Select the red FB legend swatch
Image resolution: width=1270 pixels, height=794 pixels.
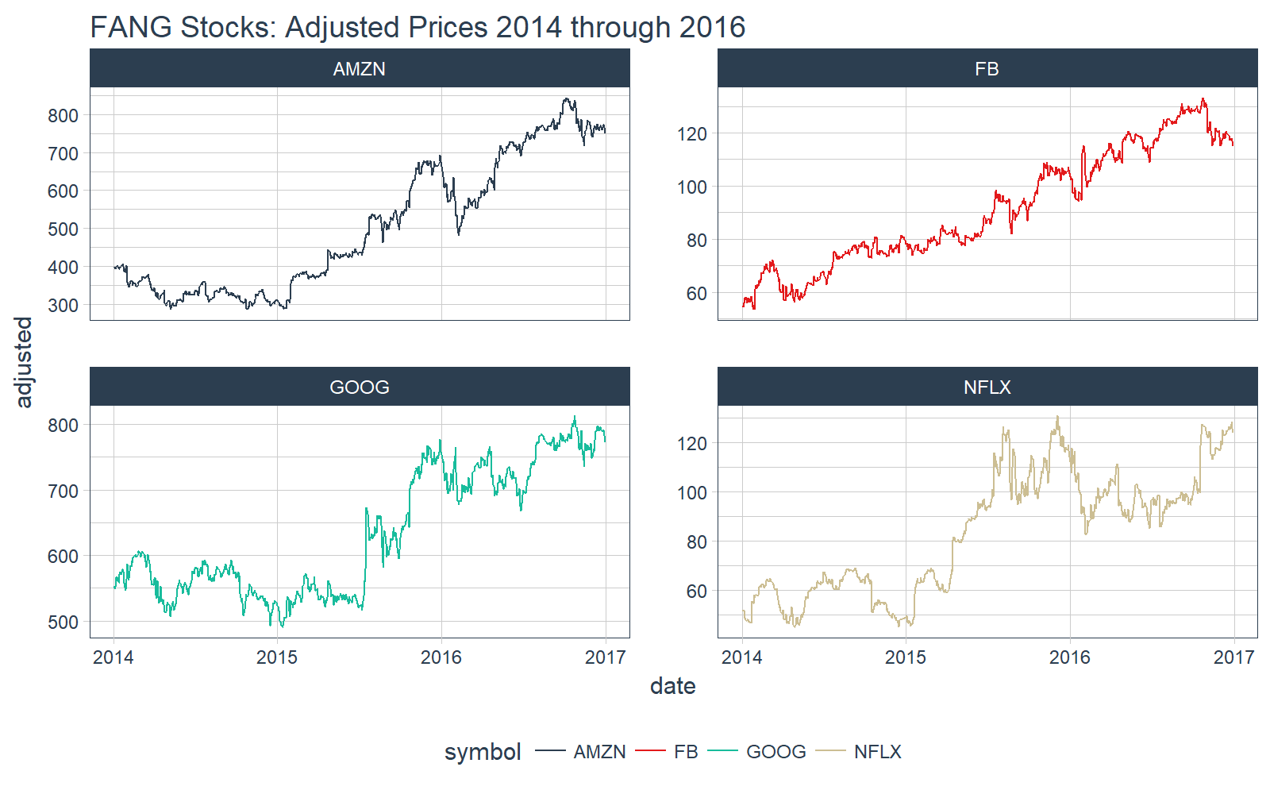coord(650,751)
